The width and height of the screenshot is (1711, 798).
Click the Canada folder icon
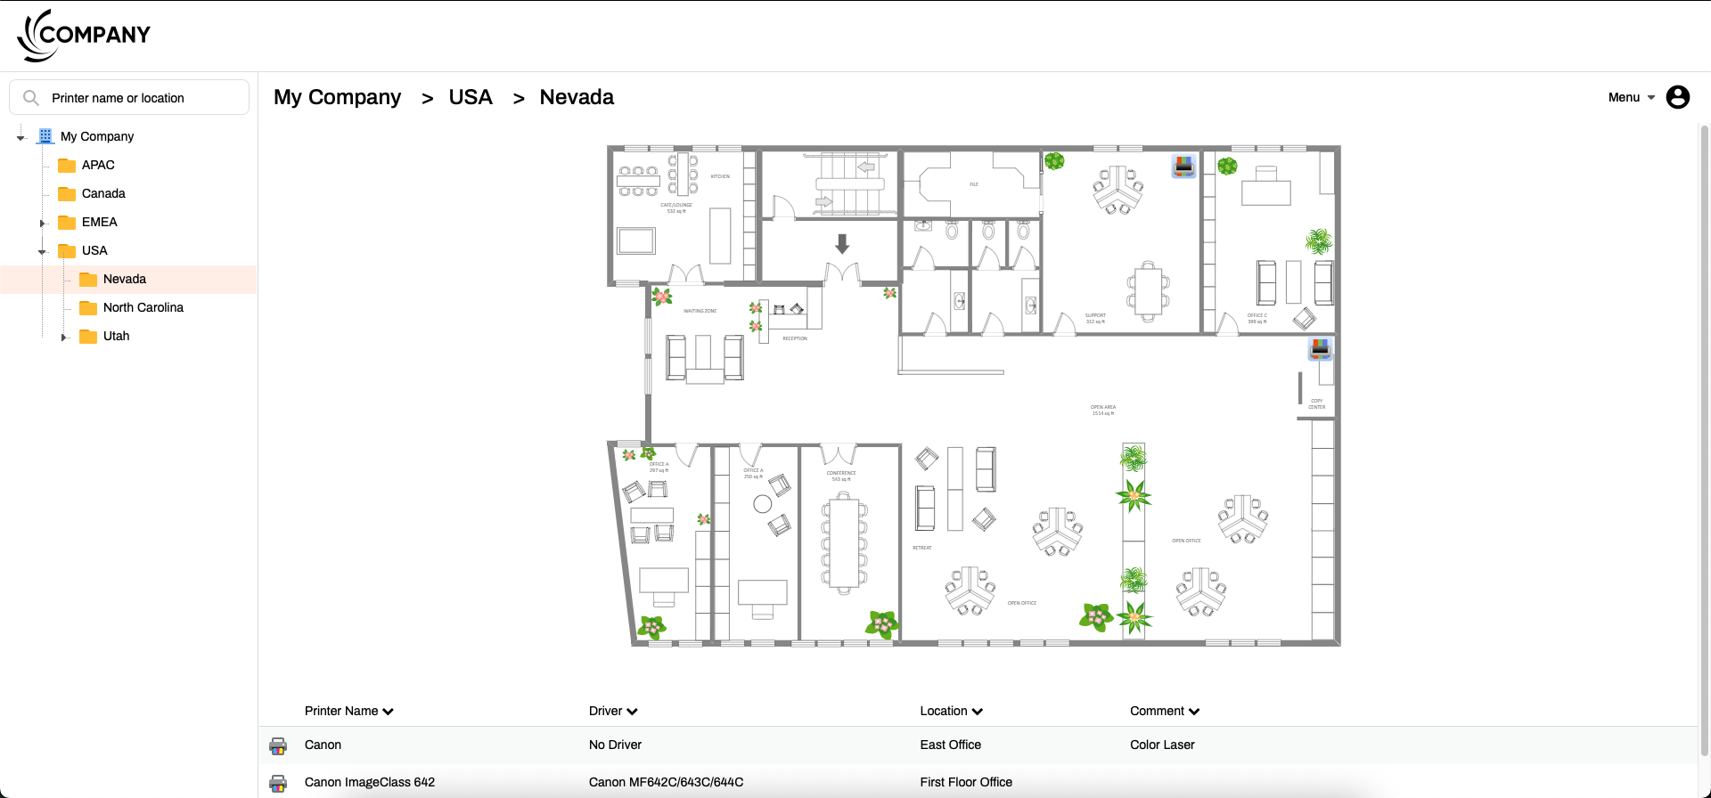click(x=67, y=193)
